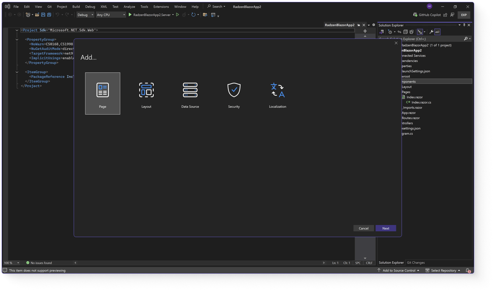Screen dimensions: 498x295
Task: Select the Data Source option
Action: click(190, 93)
